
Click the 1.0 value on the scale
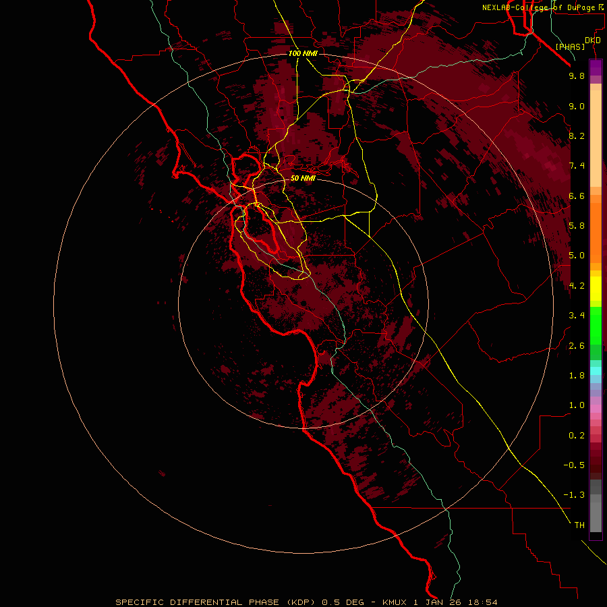pyautogui.click(x=577, y=405)
